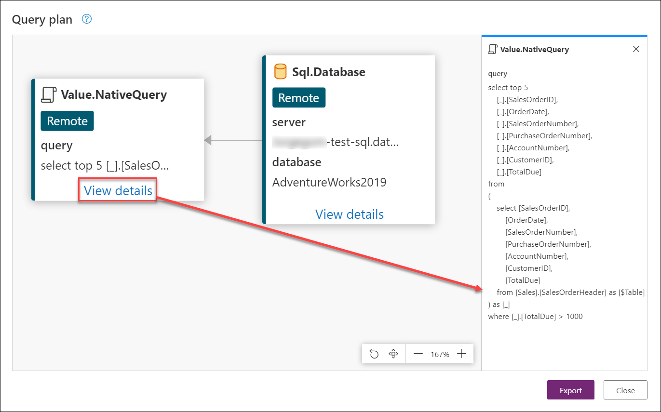This screenshot has width=661, height=412.
Task: Fit the diagram to view
Action: (x=393, y=354)
